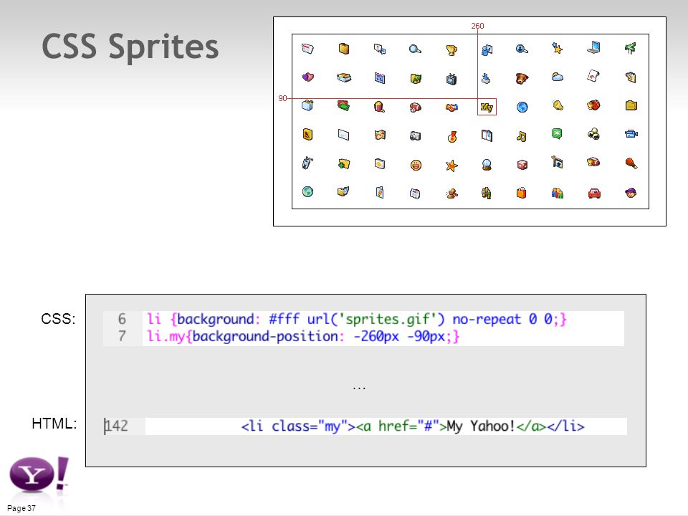Select the cloud weather icon

pos(558,77)
